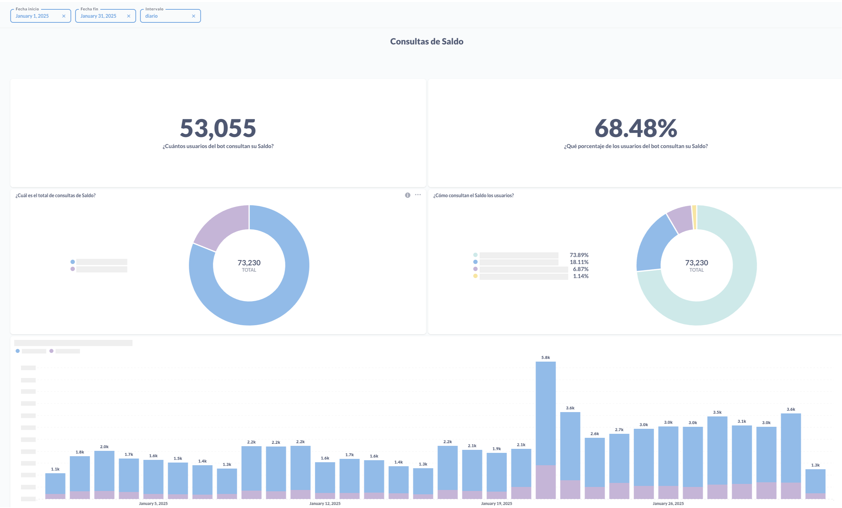842x508 pixels.
Task: Open the Fecha inicio date field January 1, 2025
Action: pyautogui.click(x=41, y=16)
